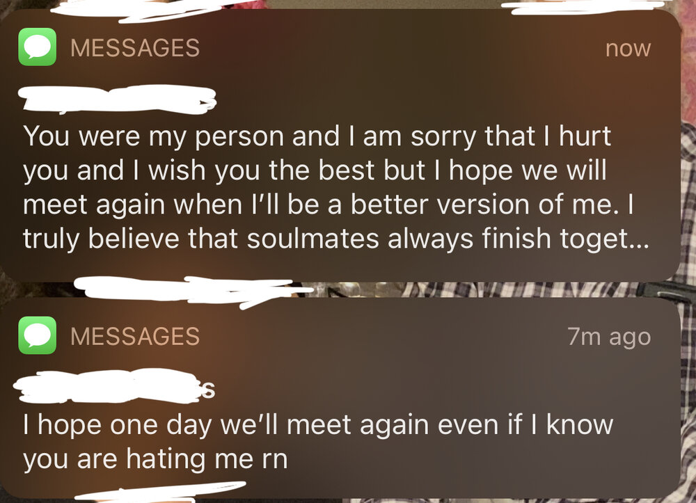Screen dimensions: 696x503
Task: Open the scribbled-out sender name ending in 's'
Action: [115, 386]
